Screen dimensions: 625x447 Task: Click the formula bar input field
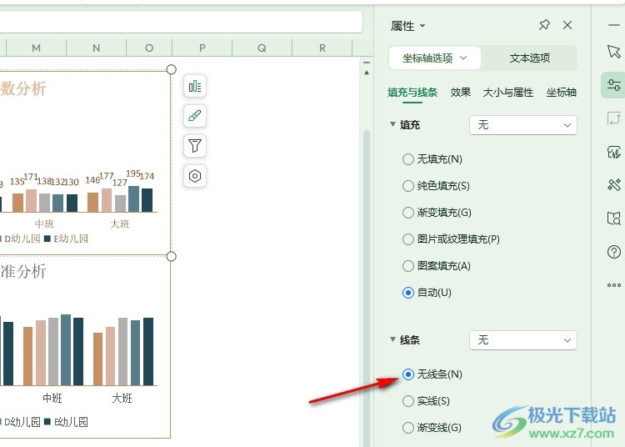182,22
